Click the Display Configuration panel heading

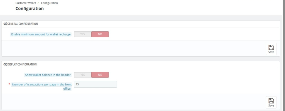22,64
